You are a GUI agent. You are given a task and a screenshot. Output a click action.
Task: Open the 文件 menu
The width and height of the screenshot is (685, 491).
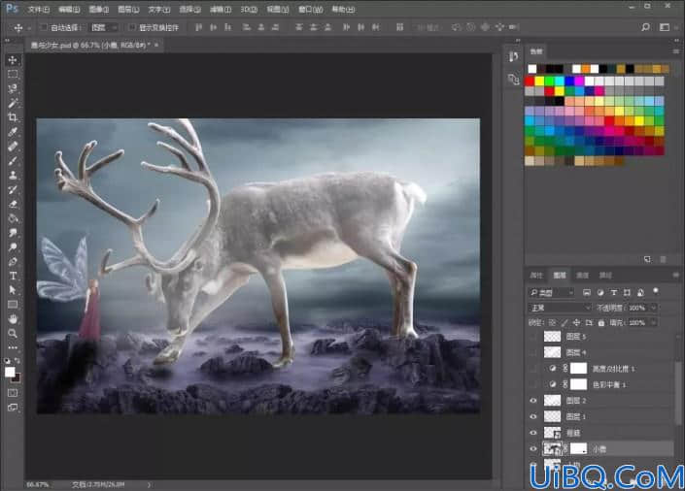pos(39,9)
